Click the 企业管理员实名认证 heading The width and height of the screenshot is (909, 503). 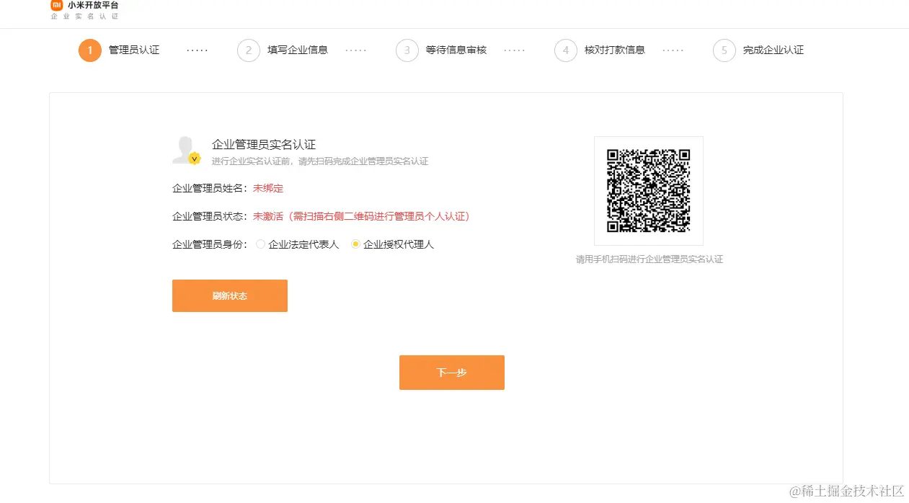[264, 145]
